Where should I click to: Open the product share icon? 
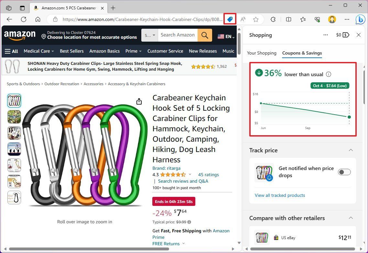tap(139, 101)
